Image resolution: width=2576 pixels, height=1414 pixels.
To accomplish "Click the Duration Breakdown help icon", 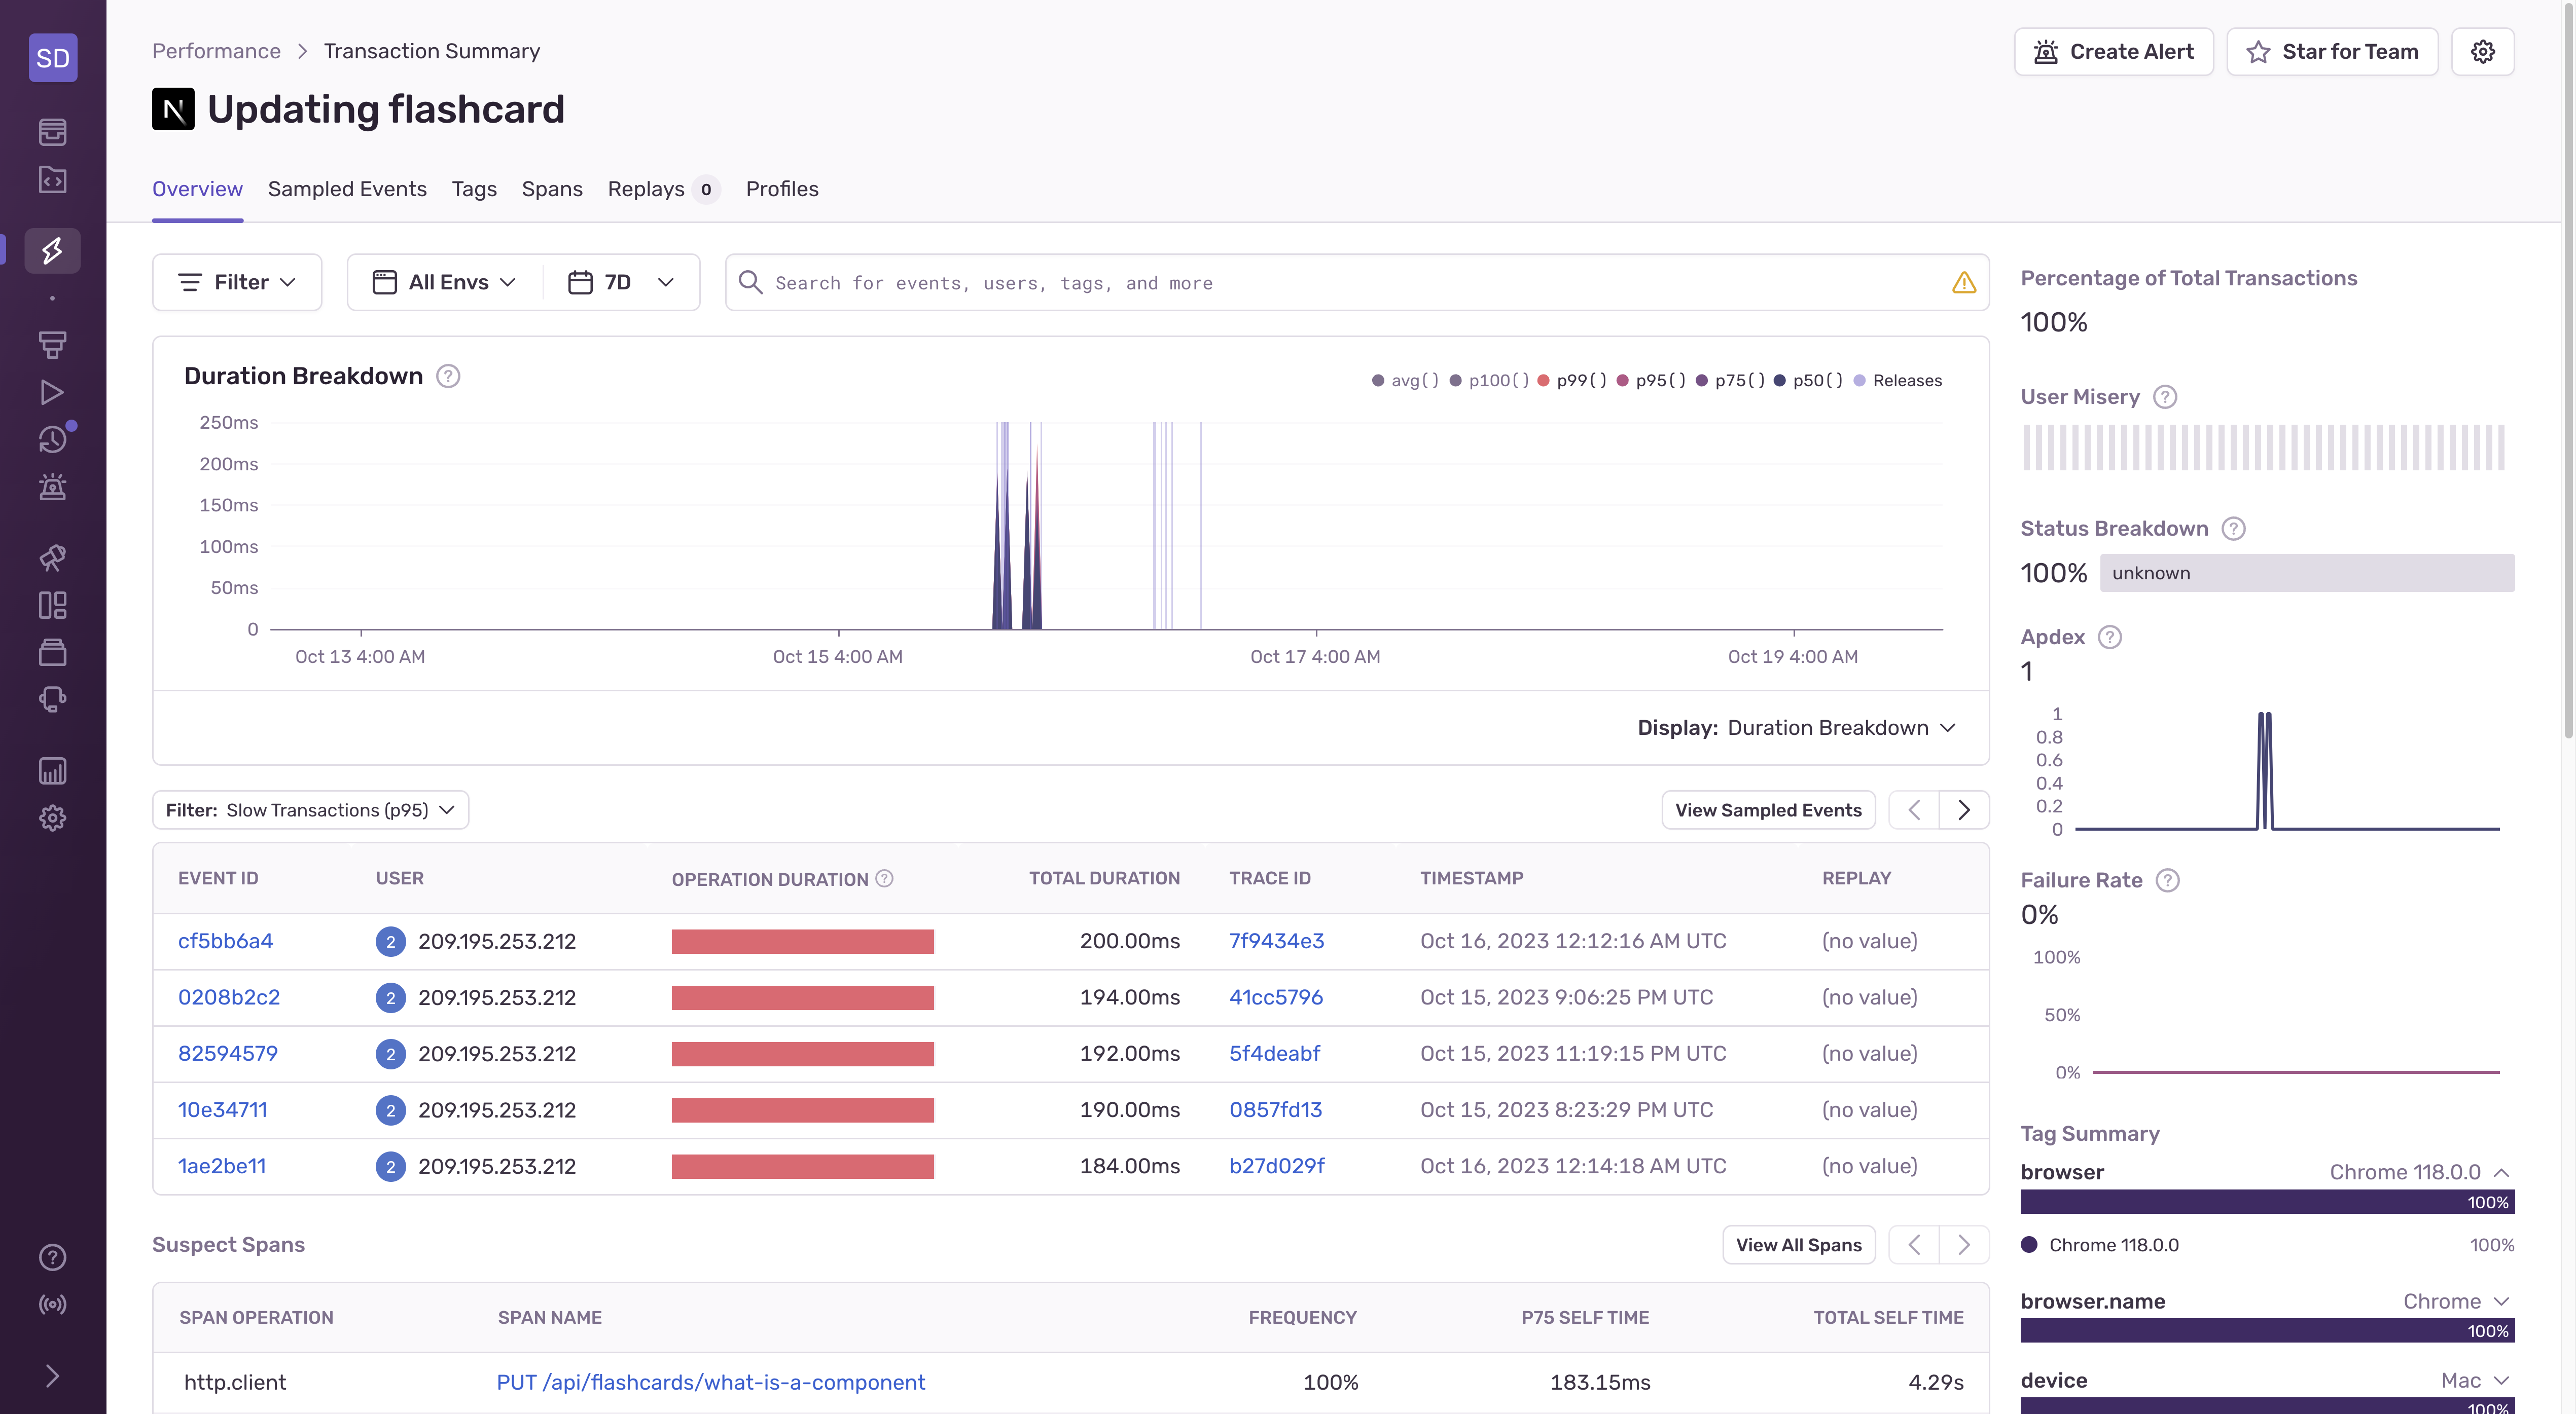I will tap(448, 376).
